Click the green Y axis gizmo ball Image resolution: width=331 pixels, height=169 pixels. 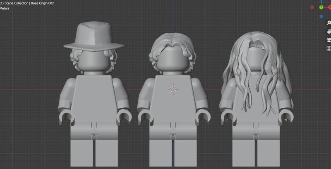321,7
